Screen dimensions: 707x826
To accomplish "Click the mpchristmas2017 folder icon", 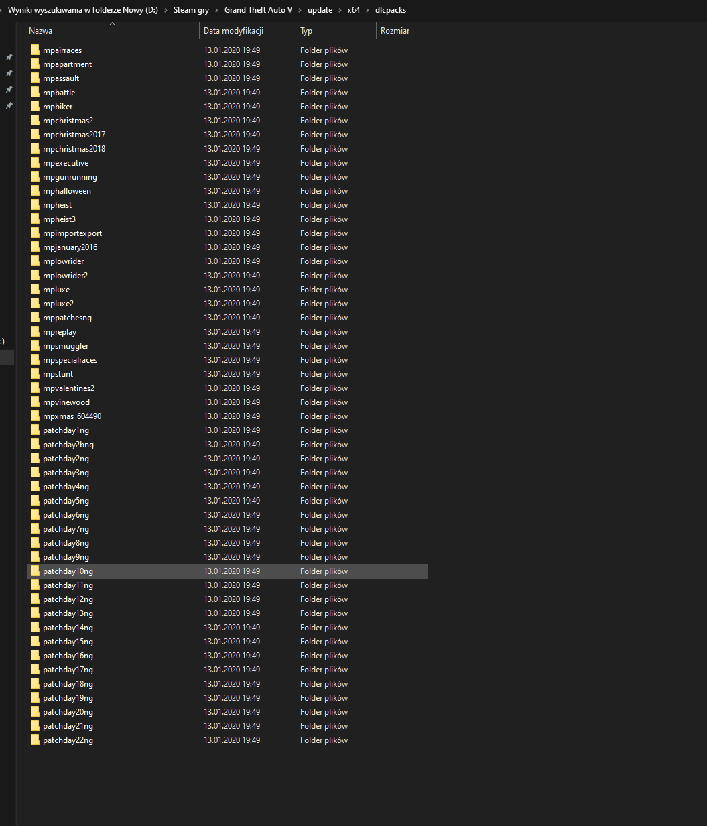I will [35, 134].
